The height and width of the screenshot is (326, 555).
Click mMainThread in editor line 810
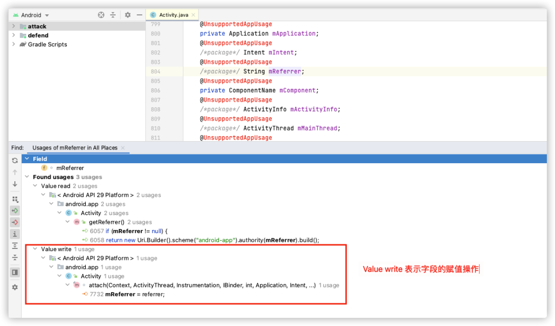(317, 128)
